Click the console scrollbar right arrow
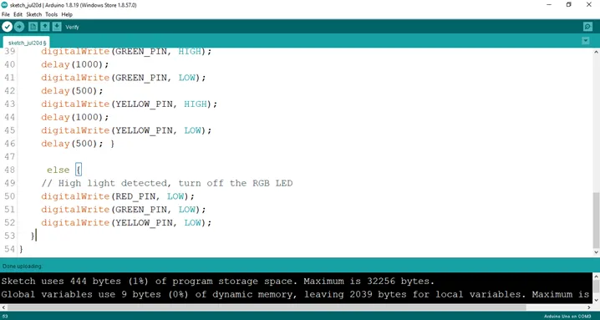This screenshot has width=600, height=320. coord(590,307)
